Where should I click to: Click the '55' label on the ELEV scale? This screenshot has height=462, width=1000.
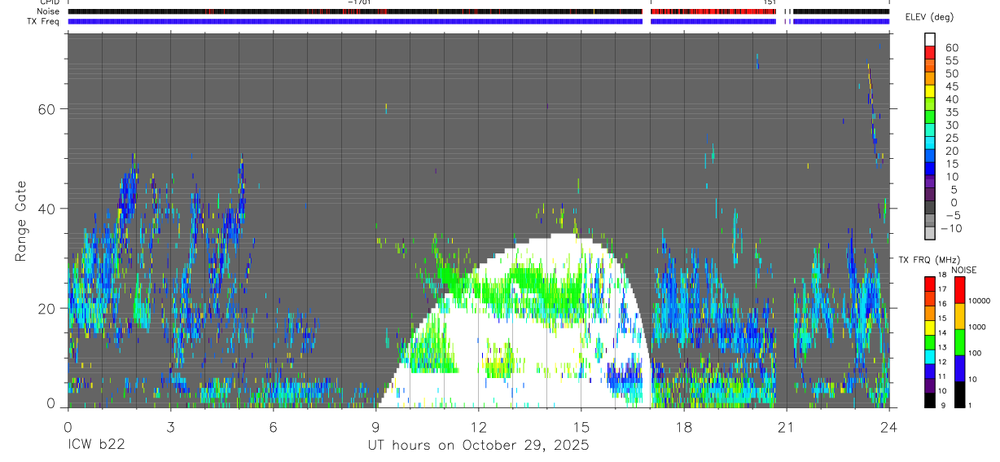pyautogui.click(x=951, y=60)
